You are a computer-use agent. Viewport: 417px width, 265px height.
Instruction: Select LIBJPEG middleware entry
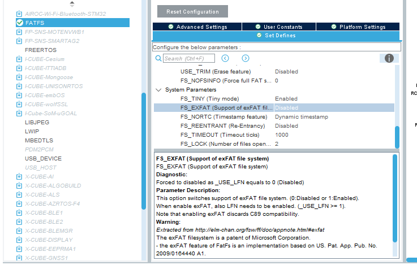pos(37,122)
